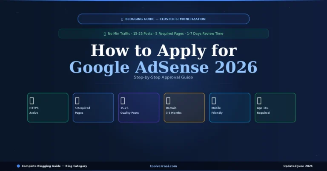
Task: Click the 'How to Apply for' headline
Action: (x=164, y=50)
